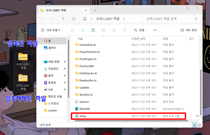Click the search magnifier icon
The width and height of the screenshot is (210, 135).
(x=196, y=19)
